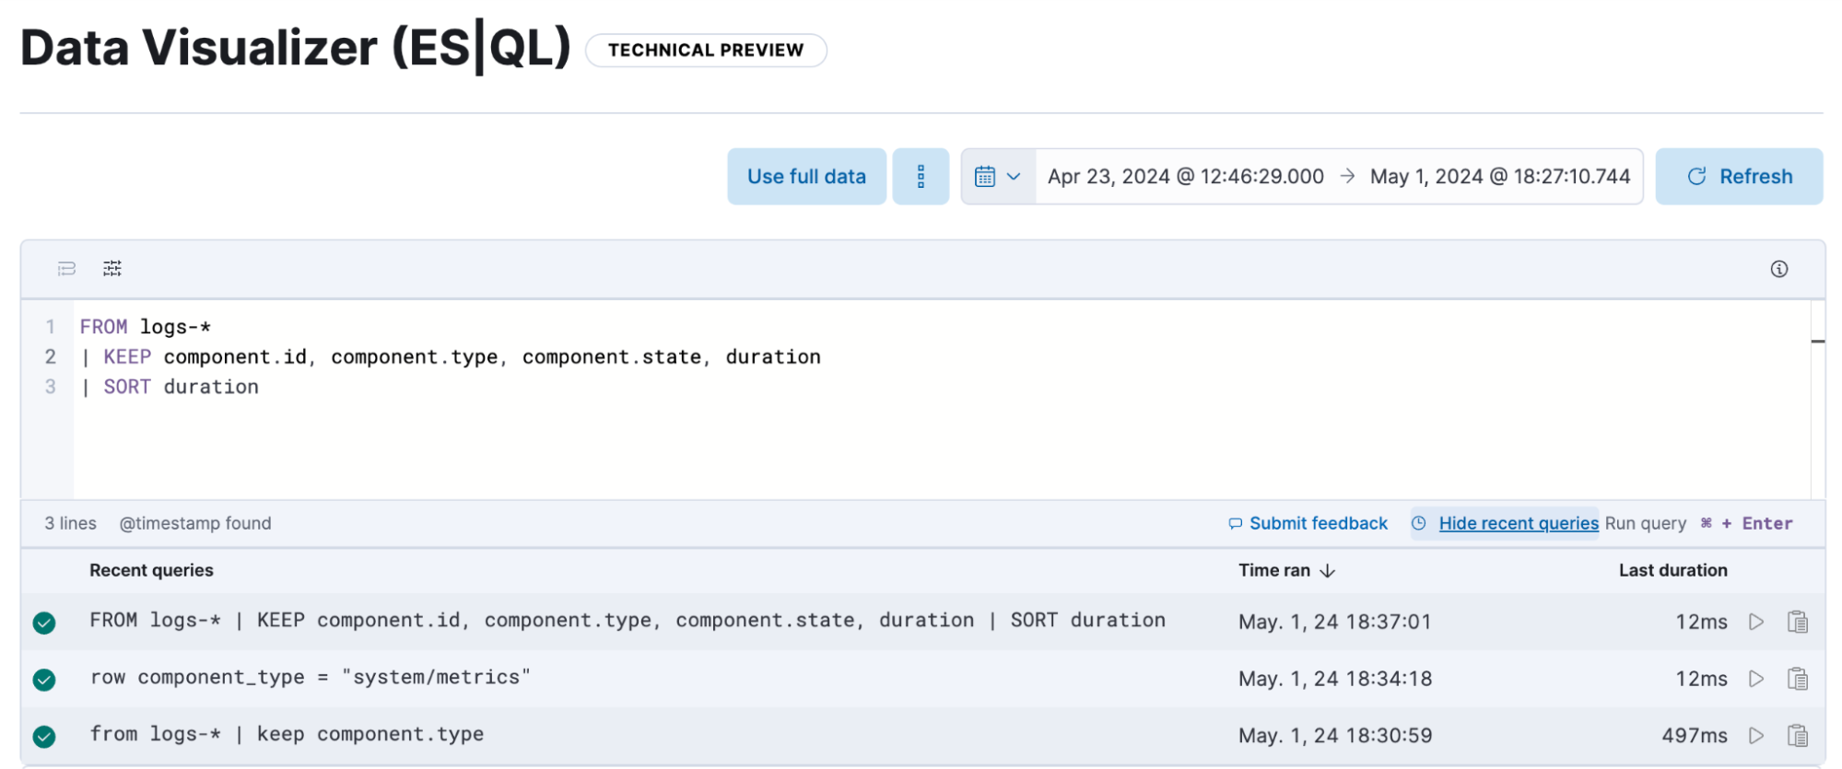
Task: Hide recent queries list
Action: coord(1517,523)
